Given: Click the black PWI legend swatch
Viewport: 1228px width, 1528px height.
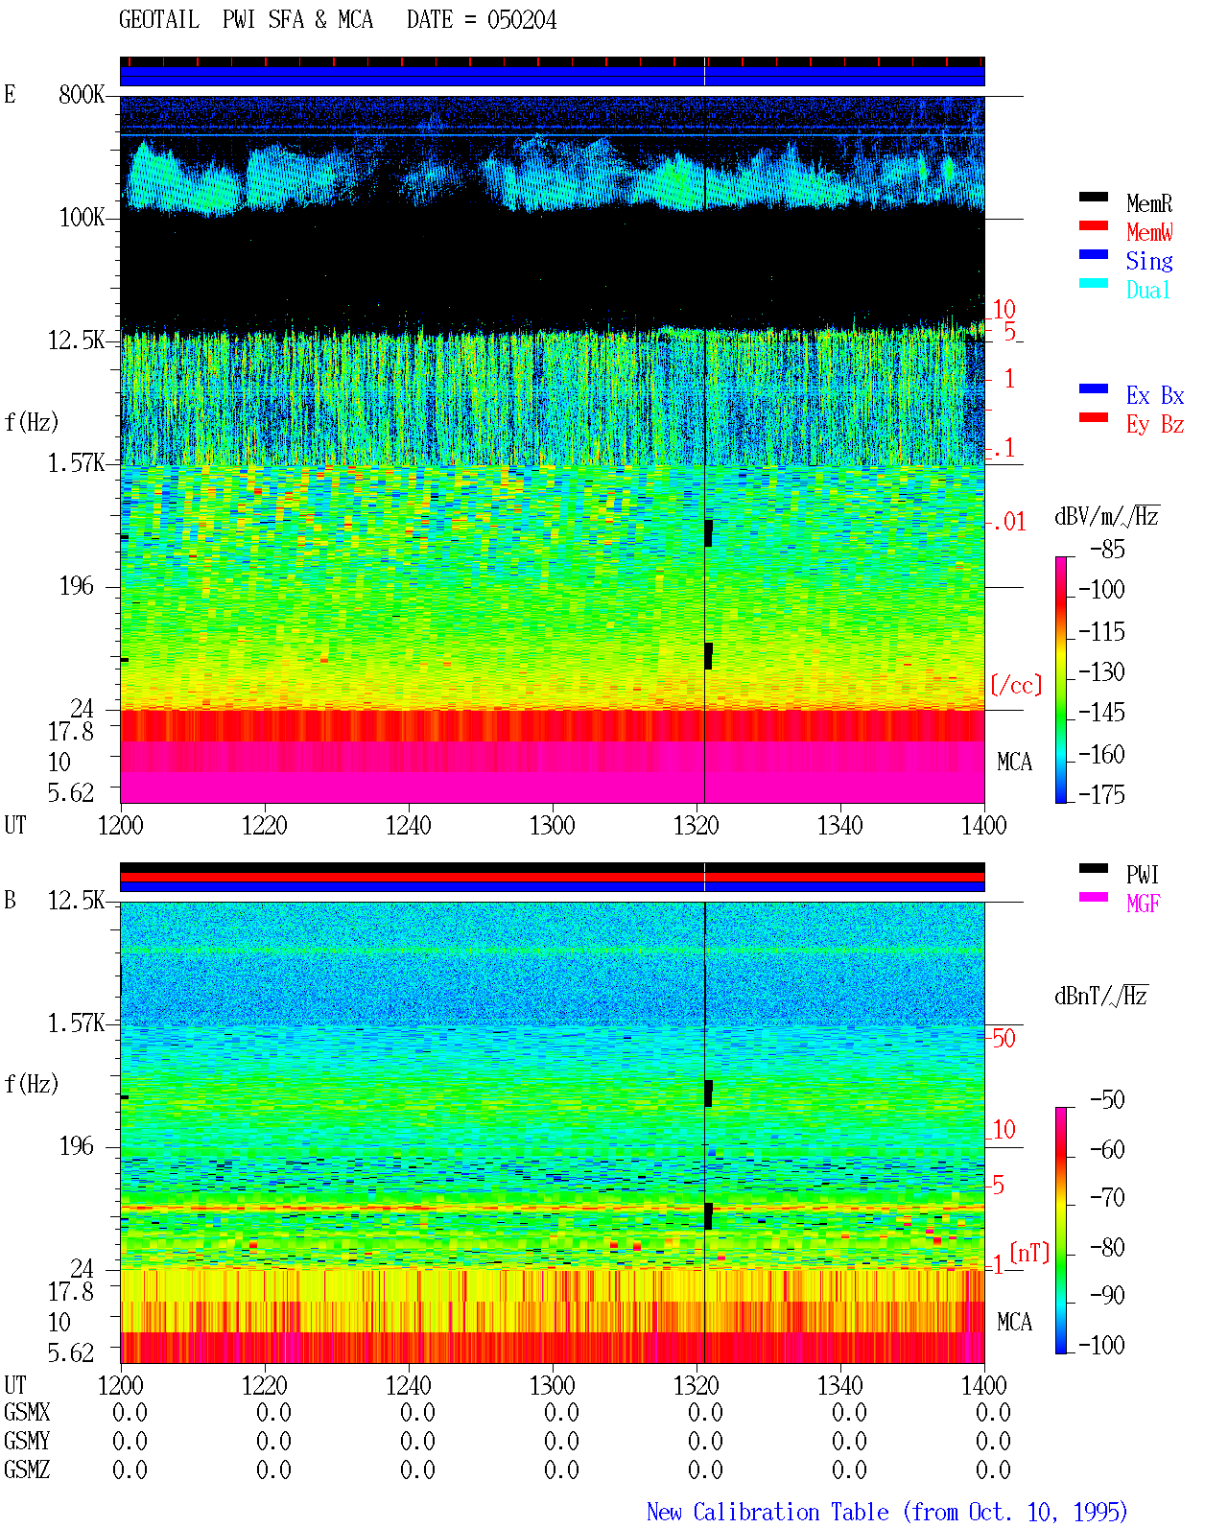Looking at the screenshot, I should (1094, 868).
